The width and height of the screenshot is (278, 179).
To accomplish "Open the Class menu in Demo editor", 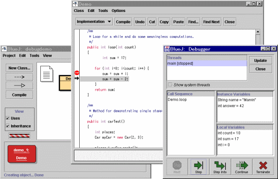I will [79, 11].
